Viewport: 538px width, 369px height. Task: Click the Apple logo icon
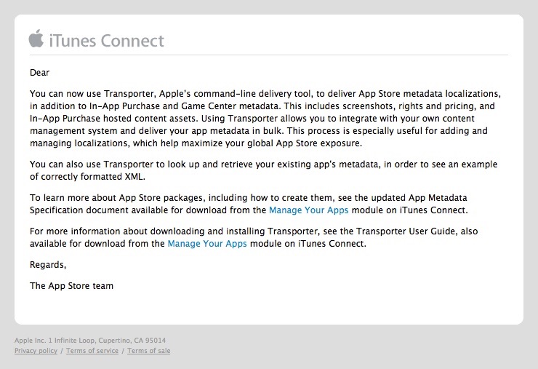36,39
